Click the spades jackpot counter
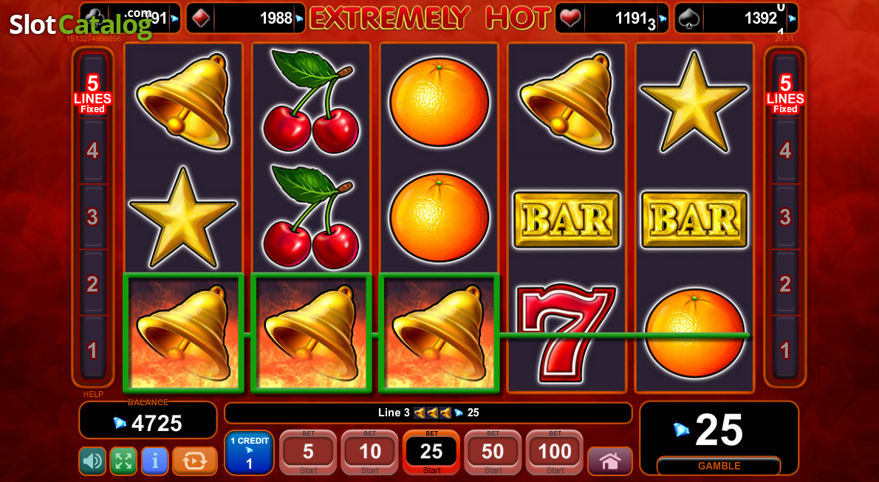This screenshot has height=482, width=879. coord(736,18)
